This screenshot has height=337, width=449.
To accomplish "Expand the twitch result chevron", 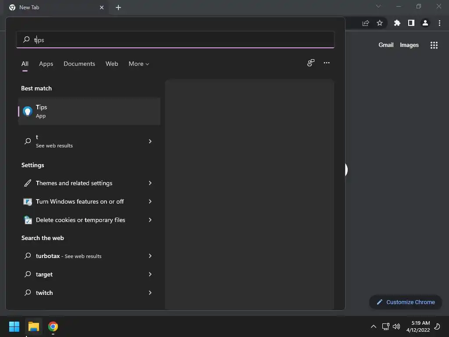I will pos(150,293).
